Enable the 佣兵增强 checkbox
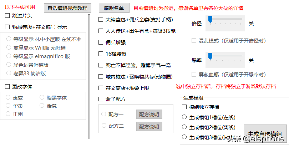289x147 pixels. 101,42
